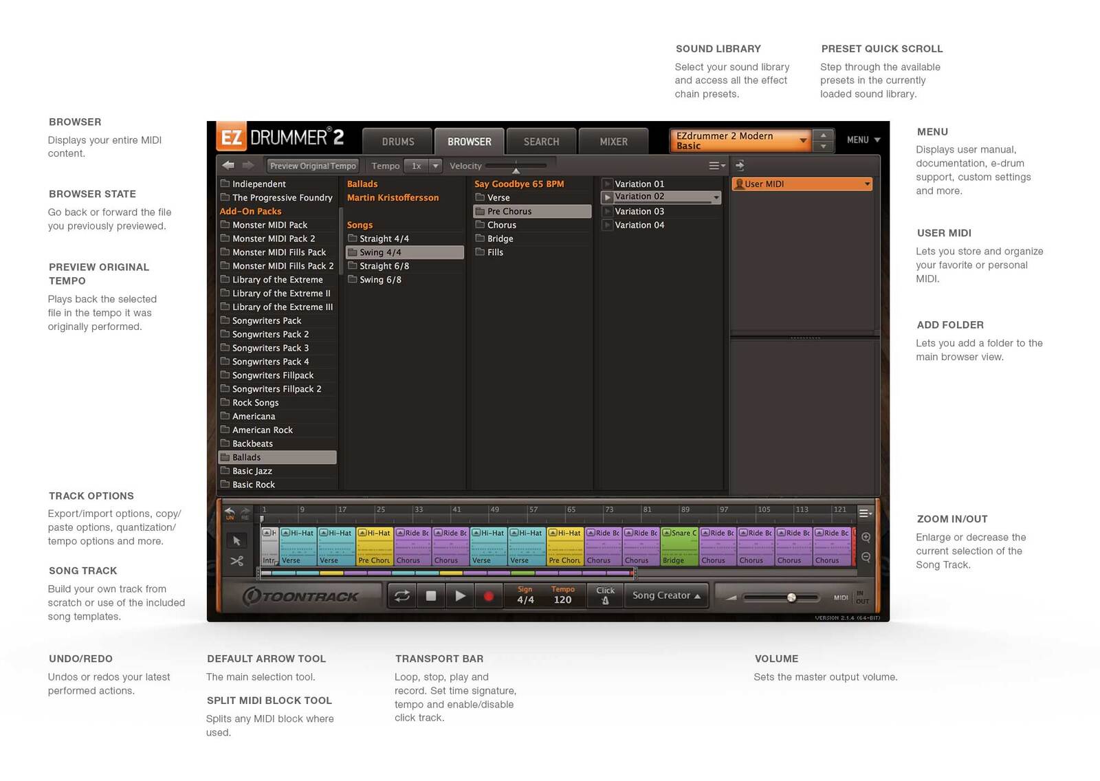Image resolution: width=1100 pixels, height=781 pixels.
Task: Select the default arrow tool
Action: coord(236,540)
